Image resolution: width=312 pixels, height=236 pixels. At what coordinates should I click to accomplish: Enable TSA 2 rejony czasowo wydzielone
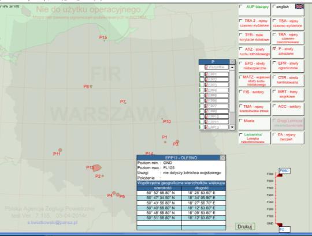point(241,20)
